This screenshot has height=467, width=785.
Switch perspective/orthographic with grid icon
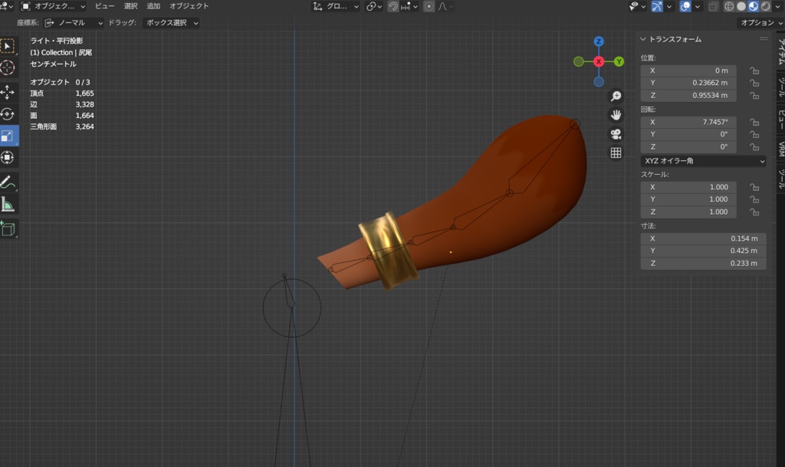point(616,153)
